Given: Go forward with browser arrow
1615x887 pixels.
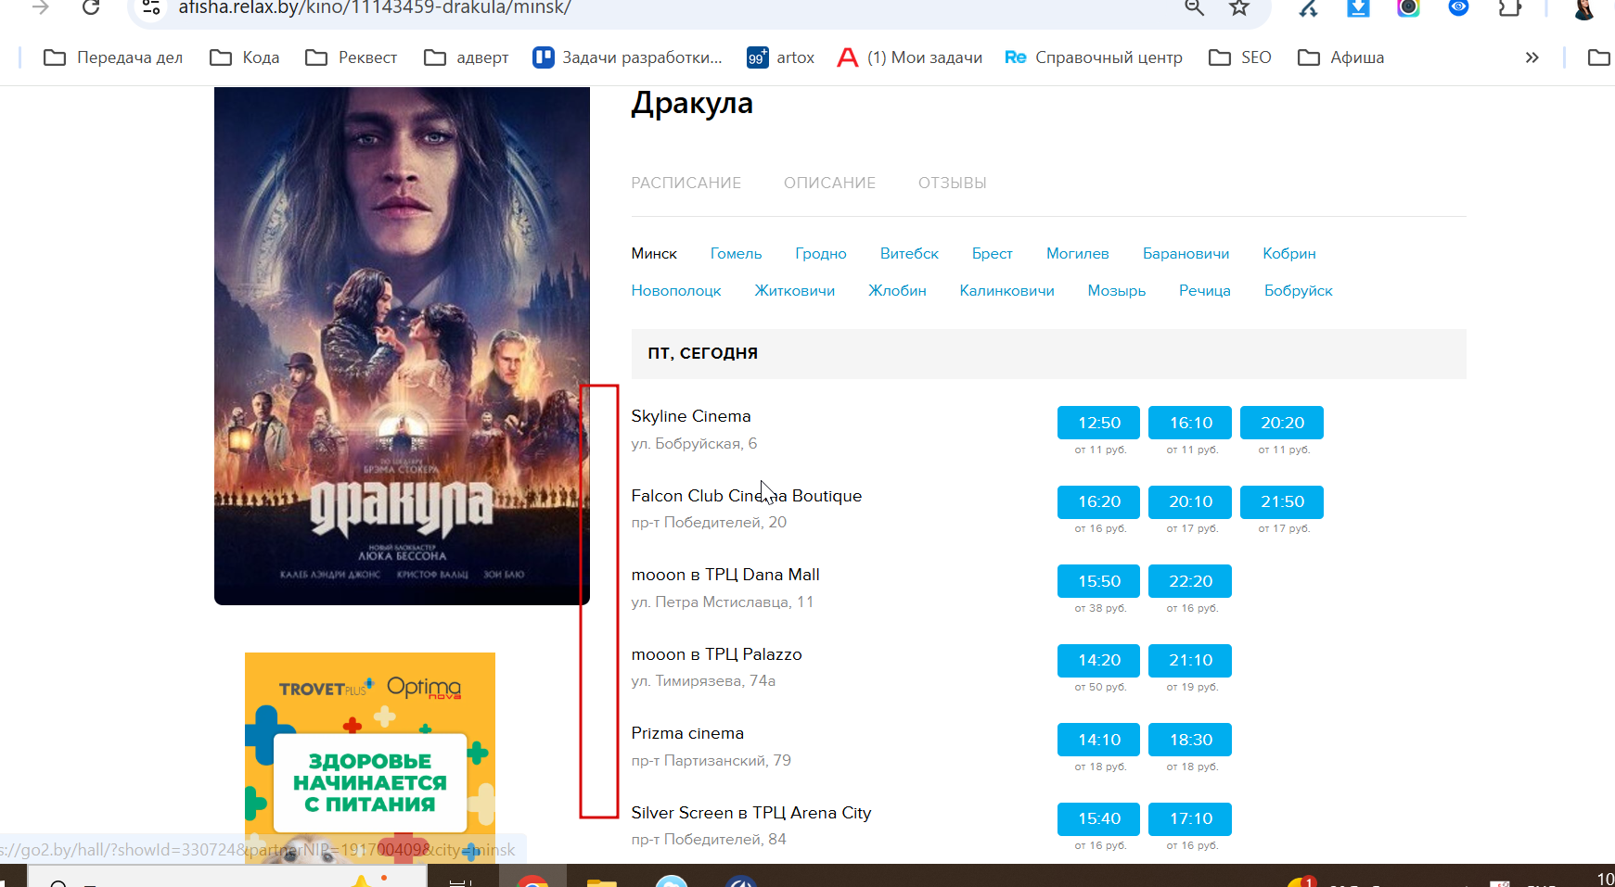Looking at the screenshot, I should point(40,8).
